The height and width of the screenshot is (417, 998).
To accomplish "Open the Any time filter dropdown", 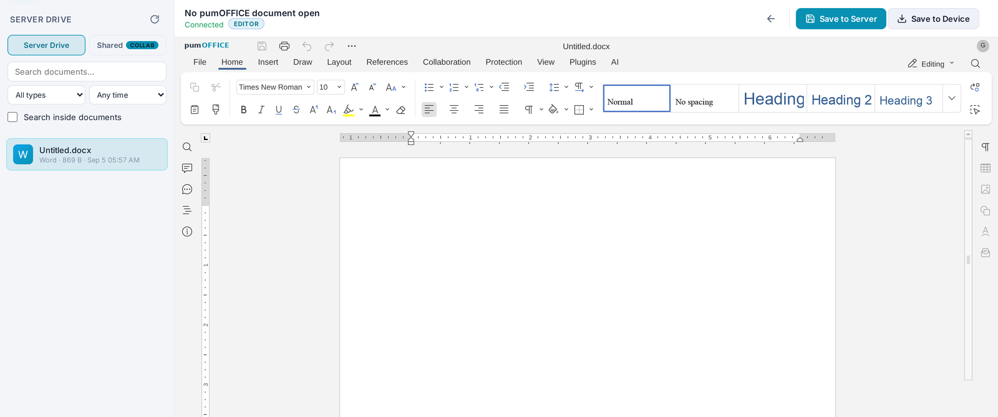I will (x=128, y=95).
